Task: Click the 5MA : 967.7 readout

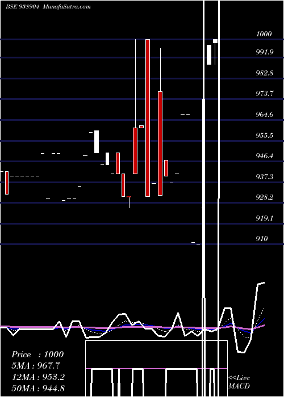Action: pos(36,366)
